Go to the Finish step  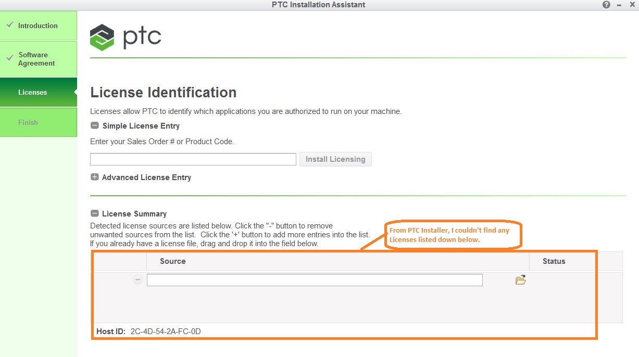coord(39,122)
